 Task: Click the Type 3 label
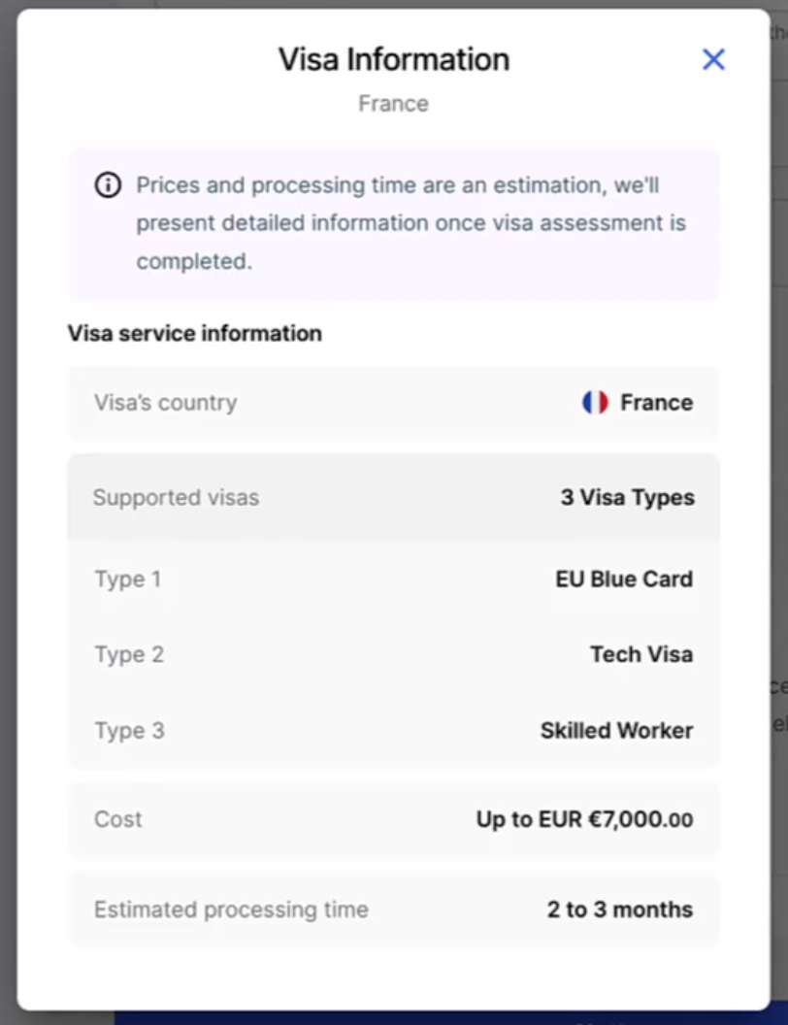[x=129, y=730]
